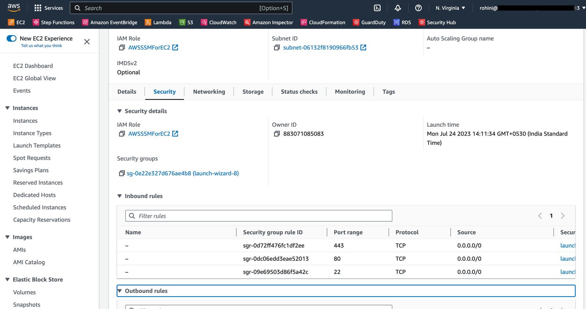This screenshot has width=586, height=309.
Task: Open Scheduled Instances page
Action: (40, 207)
